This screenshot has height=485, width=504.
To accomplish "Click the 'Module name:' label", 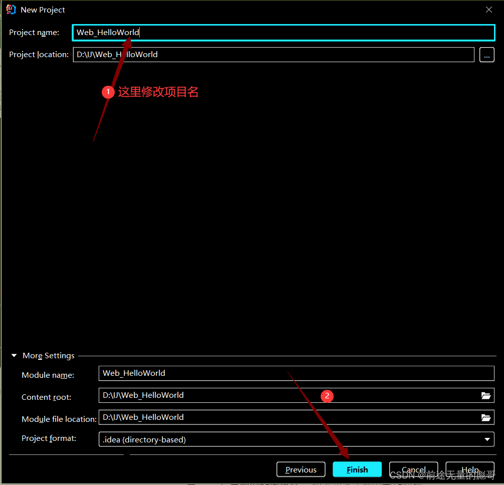I will [48, 375].
